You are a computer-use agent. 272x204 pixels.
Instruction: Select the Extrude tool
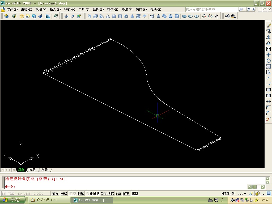152,16
